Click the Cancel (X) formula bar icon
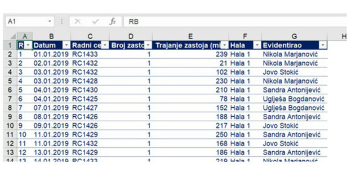347x178 pixels. (77, 21)
